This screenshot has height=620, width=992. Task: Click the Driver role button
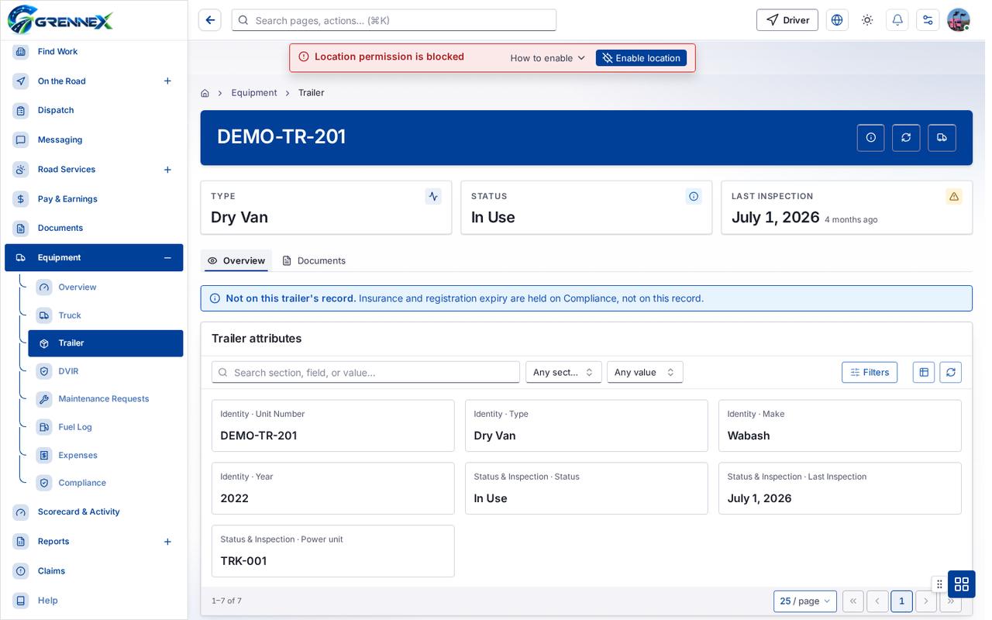click(x=787, y=20)
